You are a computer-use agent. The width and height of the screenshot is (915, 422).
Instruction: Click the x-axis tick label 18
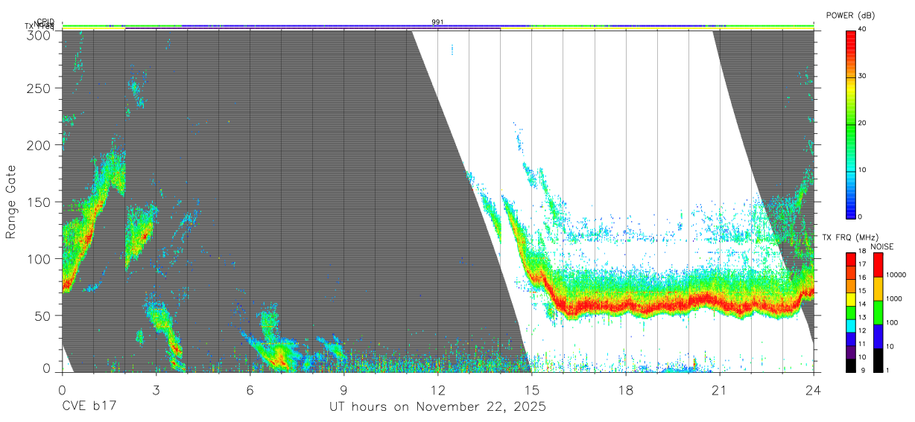[x=626, y=389]
